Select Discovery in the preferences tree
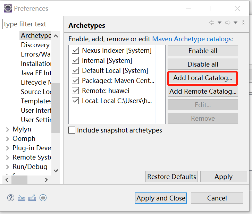252x214 pixels. (35, 45)
